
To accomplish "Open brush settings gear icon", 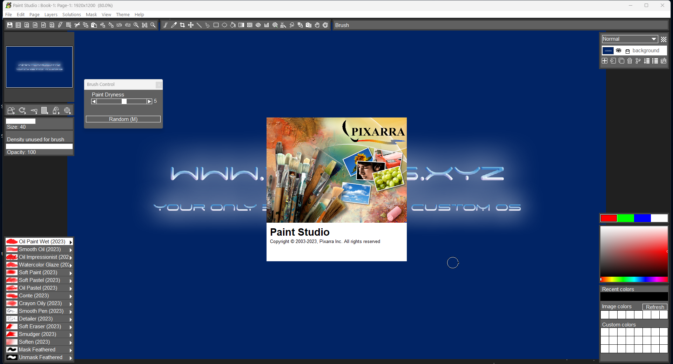I will [67, 110].
